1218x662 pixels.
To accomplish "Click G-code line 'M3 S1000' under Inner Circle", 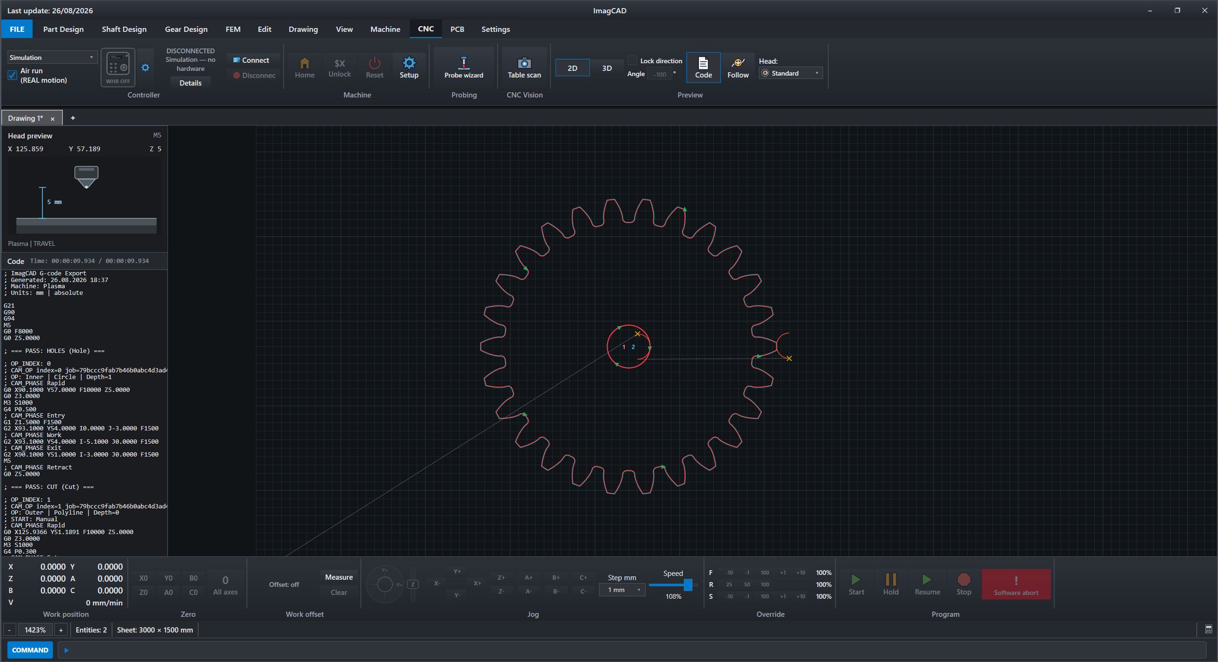I will (x=18, y=403).
